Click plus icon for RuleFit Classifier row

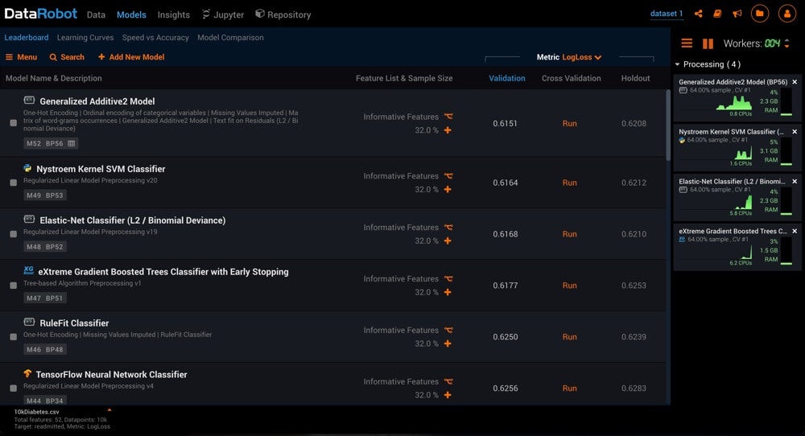tap(448, 343)
